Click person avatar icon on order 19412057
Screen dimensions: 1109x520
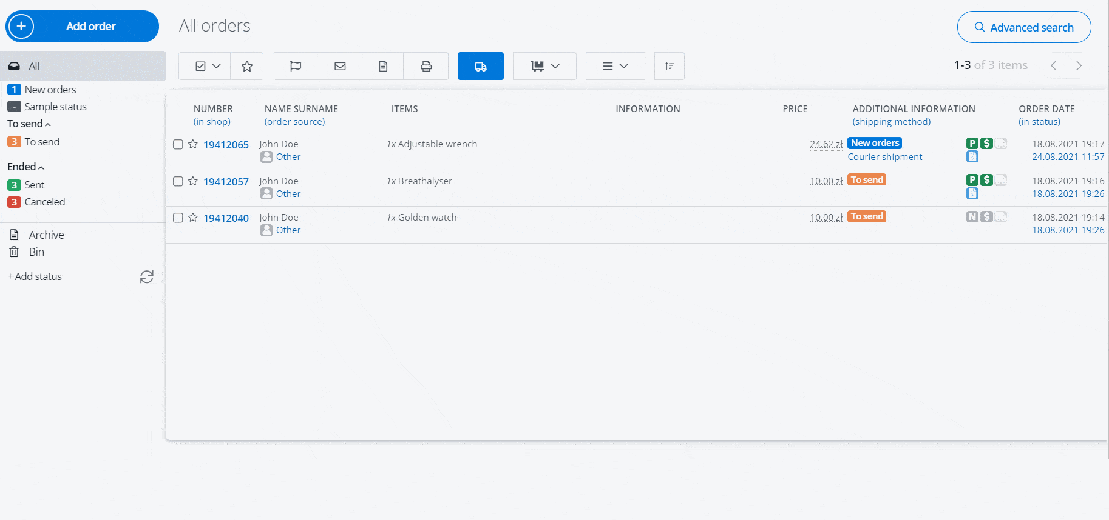click(266, 194)
